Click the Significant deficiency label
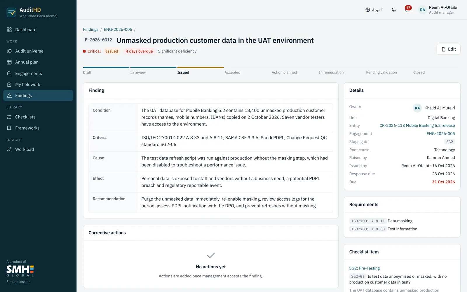The image size is (467, 292). pos(177,51)
